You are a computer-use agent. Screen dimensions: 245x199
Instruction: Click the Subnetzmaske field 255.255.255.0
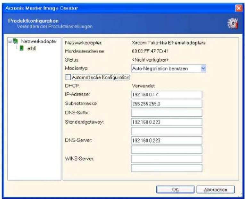pos(167,104)
